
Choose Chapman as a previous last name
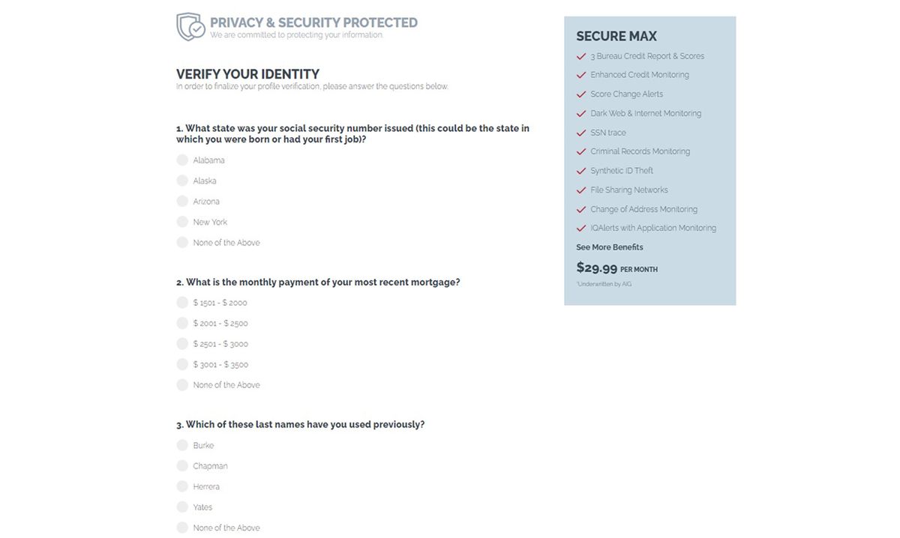182,465
